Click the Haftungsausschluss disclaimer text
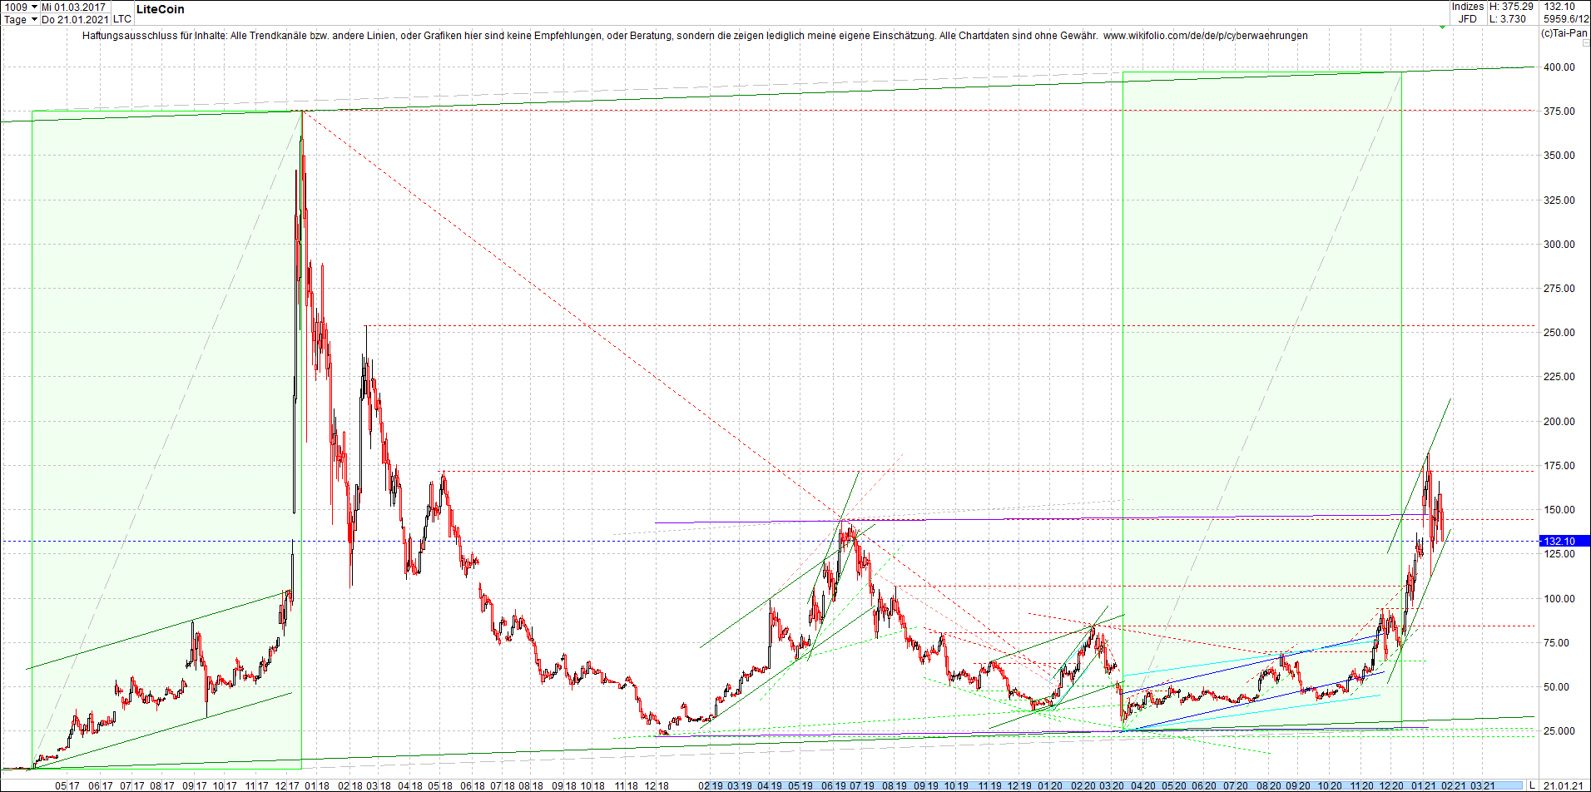This screenshot has height=792, width=1591. tap(590, 36)
